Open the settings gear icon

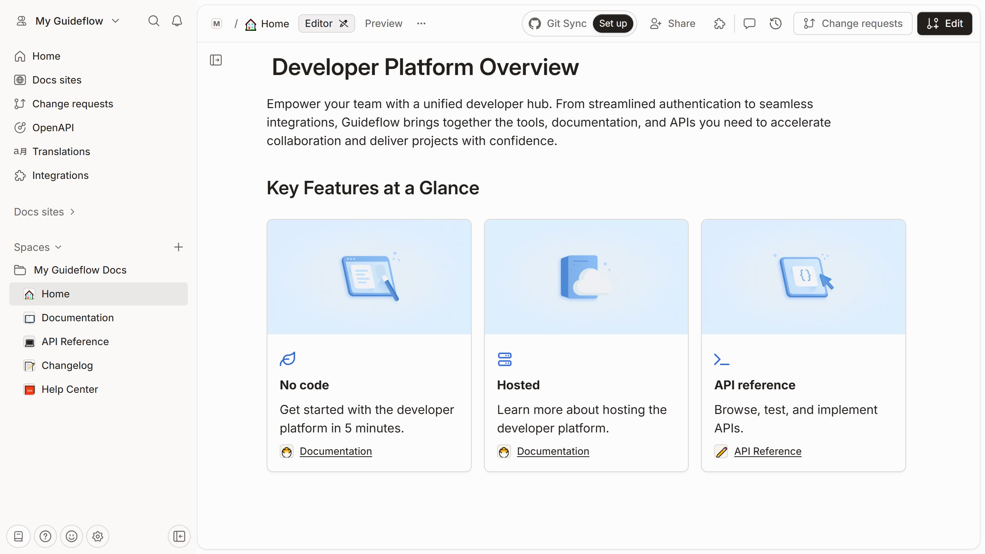[x=98, y=536]
